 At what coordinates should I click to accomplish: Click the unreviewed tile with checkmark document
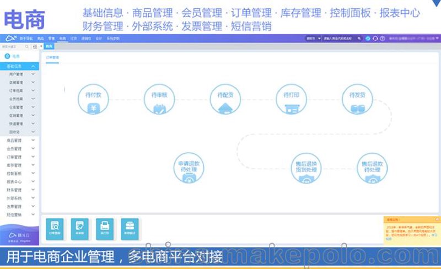79,229
